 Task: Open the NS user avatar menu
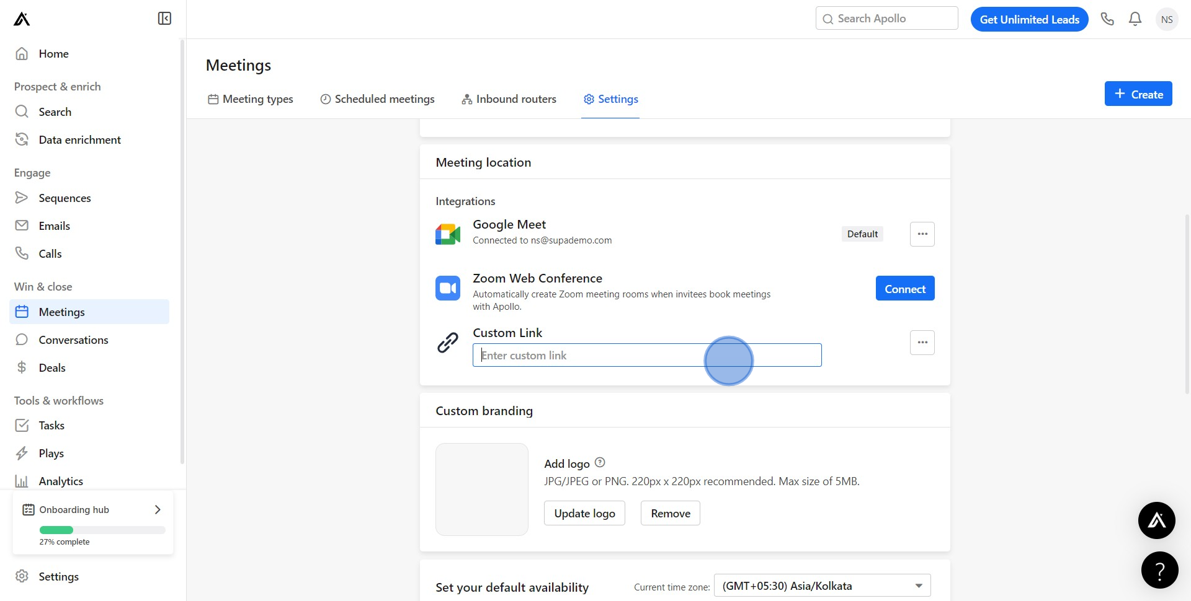click(1167, 19)
